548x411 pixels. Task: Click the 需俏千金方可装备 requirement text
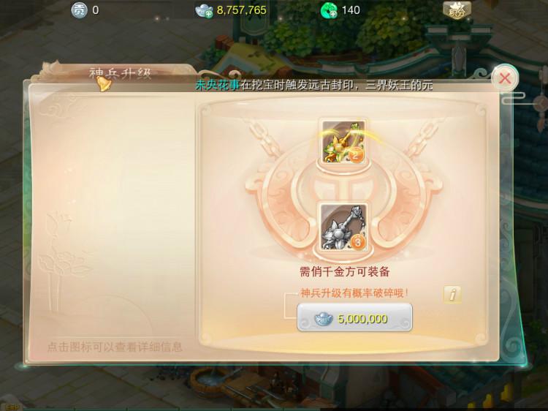pos(345,272)
